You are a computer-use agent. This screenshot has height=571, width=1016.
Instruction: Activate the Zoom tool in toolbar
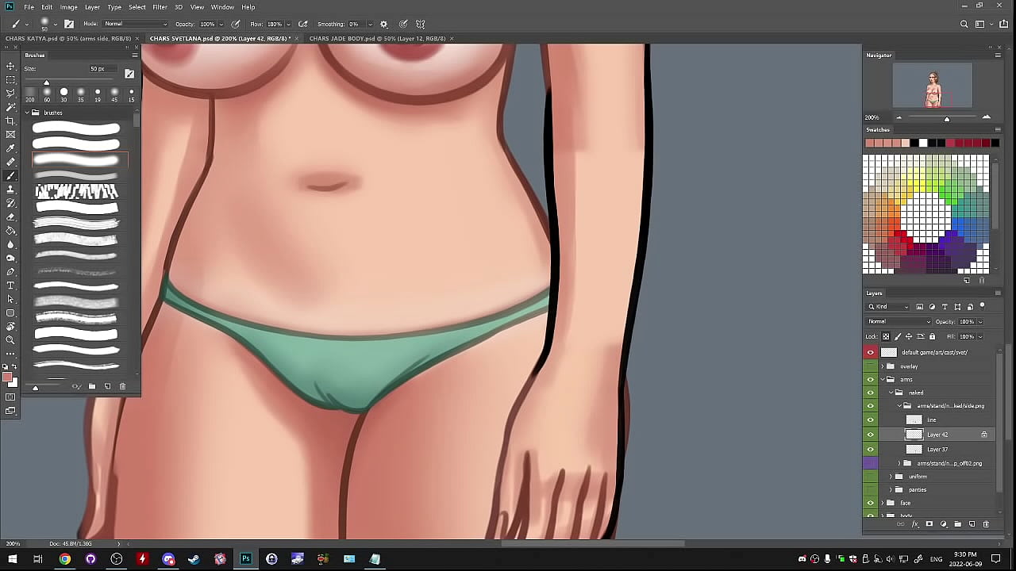coord(10,340)
